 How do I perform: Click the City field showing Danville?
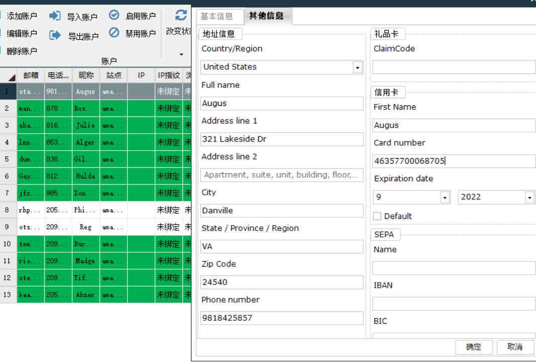coord(282,210)
